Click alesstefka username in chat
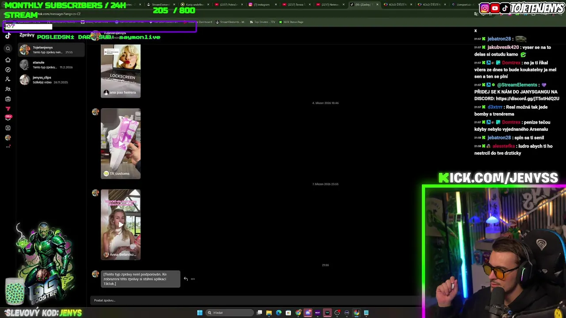Image resolution: width=566 pixels, height=318 pixels. [x=504, y=146]
